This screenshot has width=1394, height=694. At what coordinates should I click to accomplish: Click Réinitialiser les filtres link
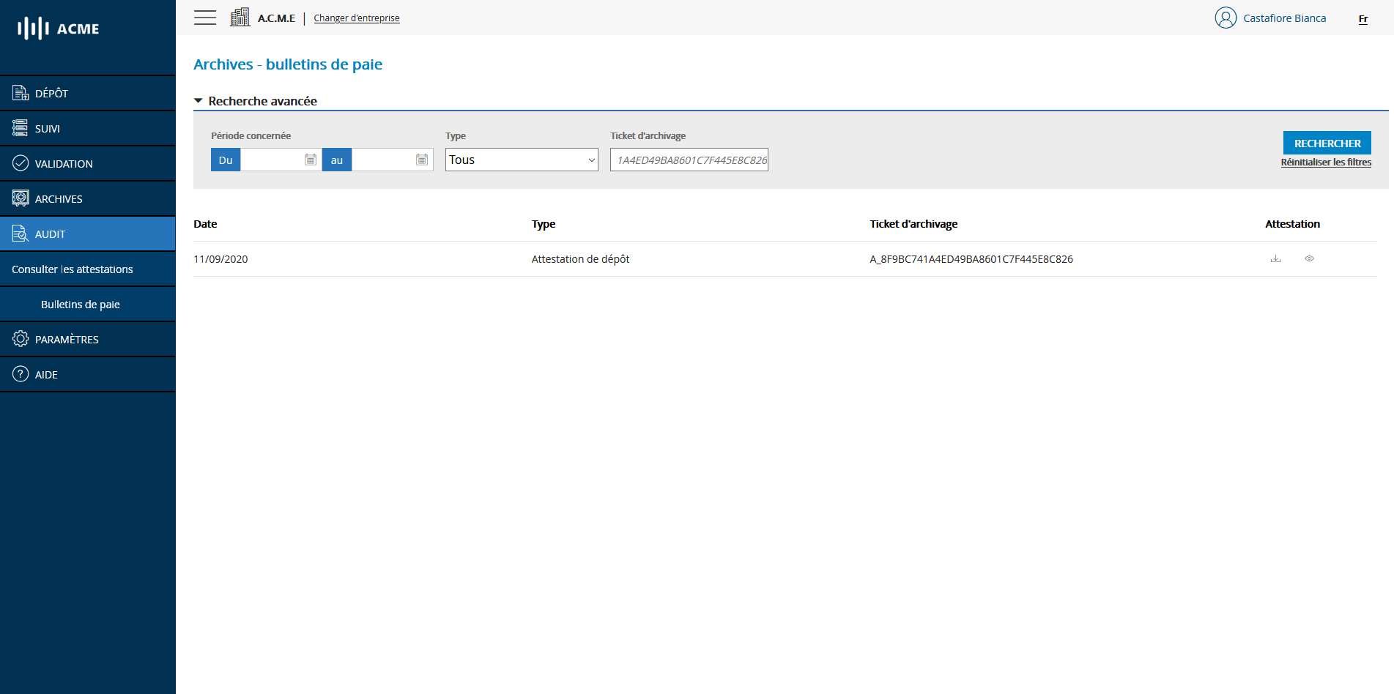click(x=1326, y=163)
